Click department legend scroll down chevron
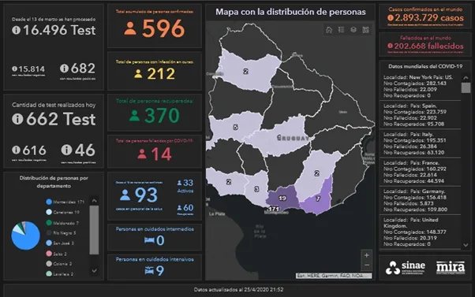The height and width of the screenshot is (297, 475). [94, 270]
